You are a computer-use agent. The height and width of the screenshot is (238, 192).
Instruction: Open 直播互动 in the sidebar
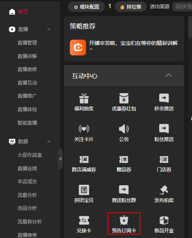27,83
